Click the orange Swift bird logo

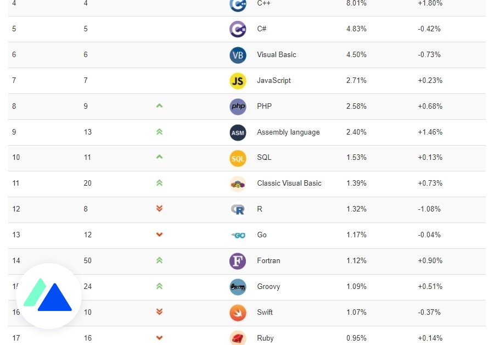click(238, 313)
